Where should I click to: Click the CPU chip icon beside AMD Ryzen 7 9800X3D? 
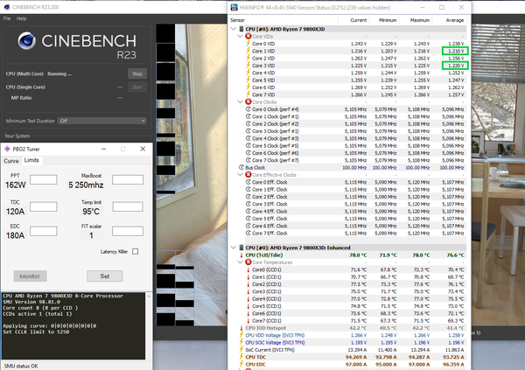coord(241,29)
